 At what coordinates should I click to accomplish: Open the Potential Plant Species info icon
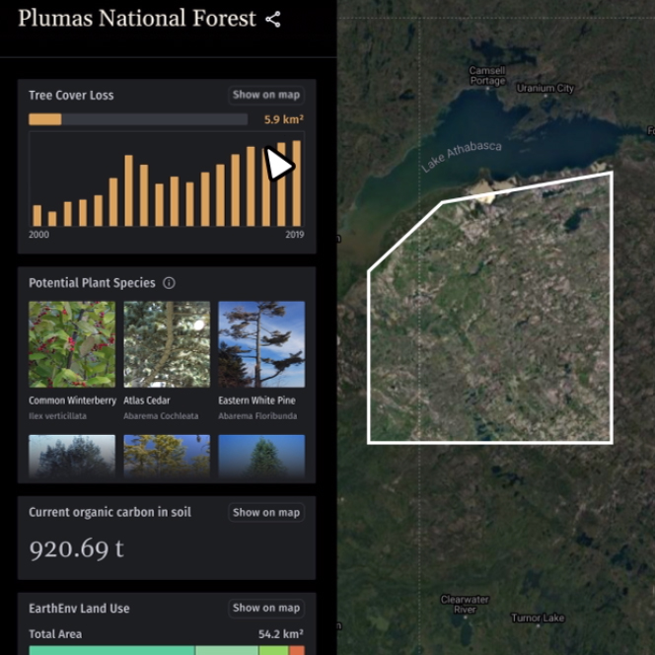[x=169, y=283]
